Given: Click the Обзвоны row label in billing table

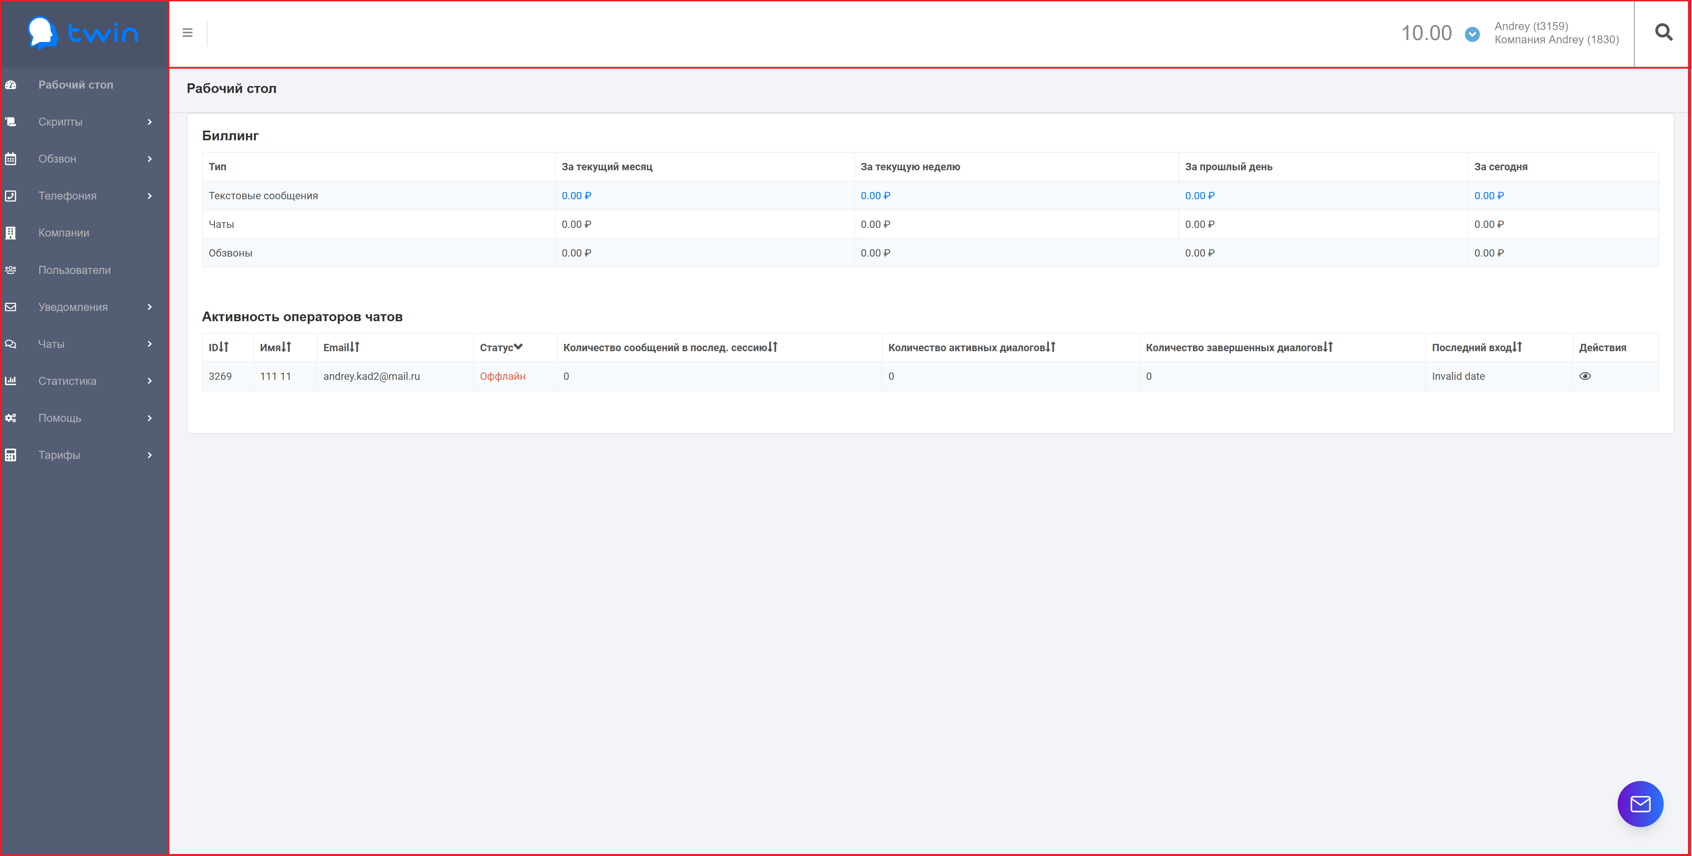Looking at the screenshot, I should (231, 253).
